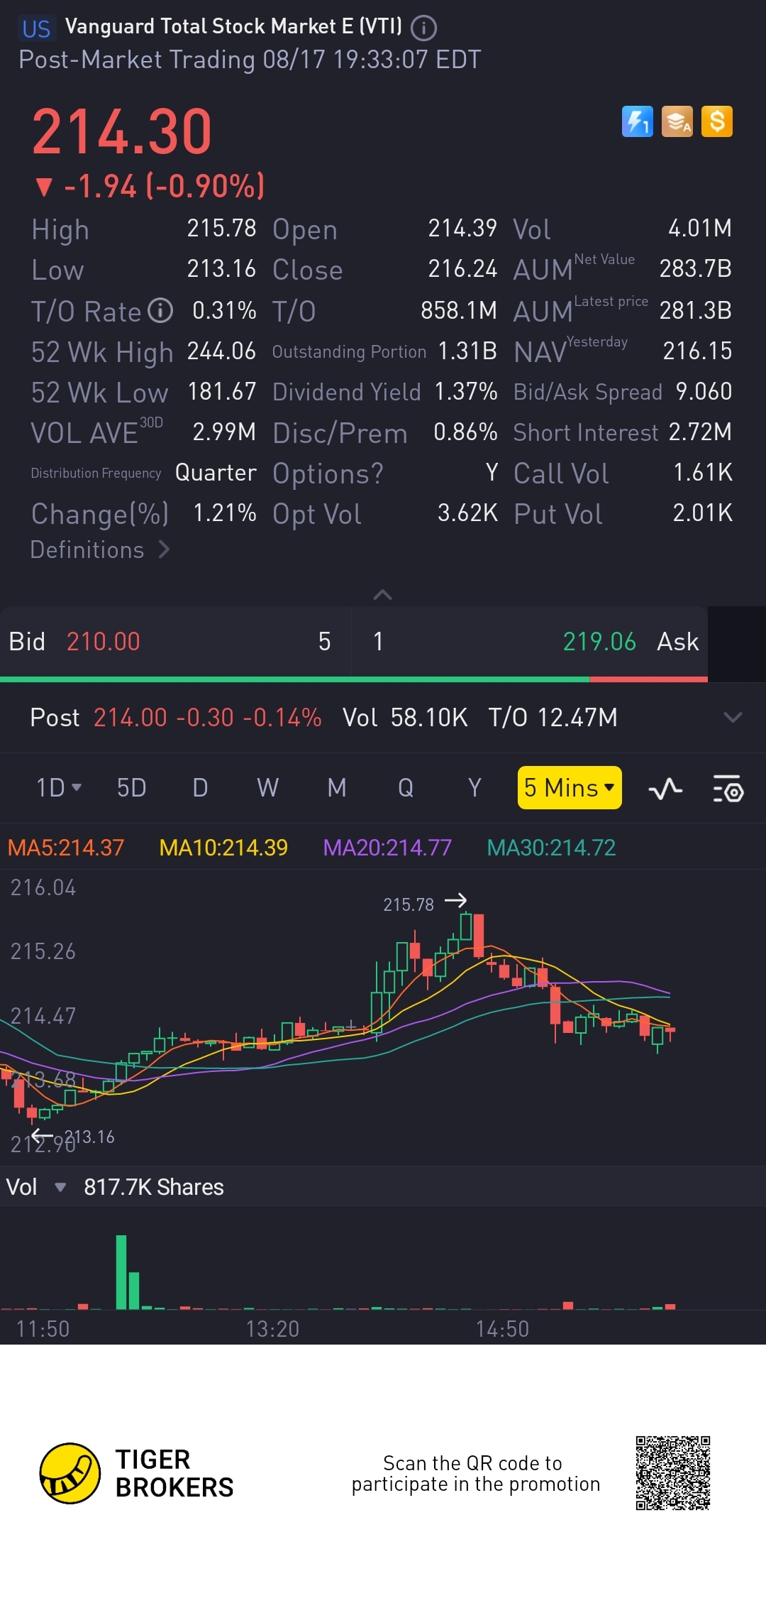Tap the bid/ask ratio green-red bar
Viewport: 766px width, 1603px height.
tap(354, 679)
